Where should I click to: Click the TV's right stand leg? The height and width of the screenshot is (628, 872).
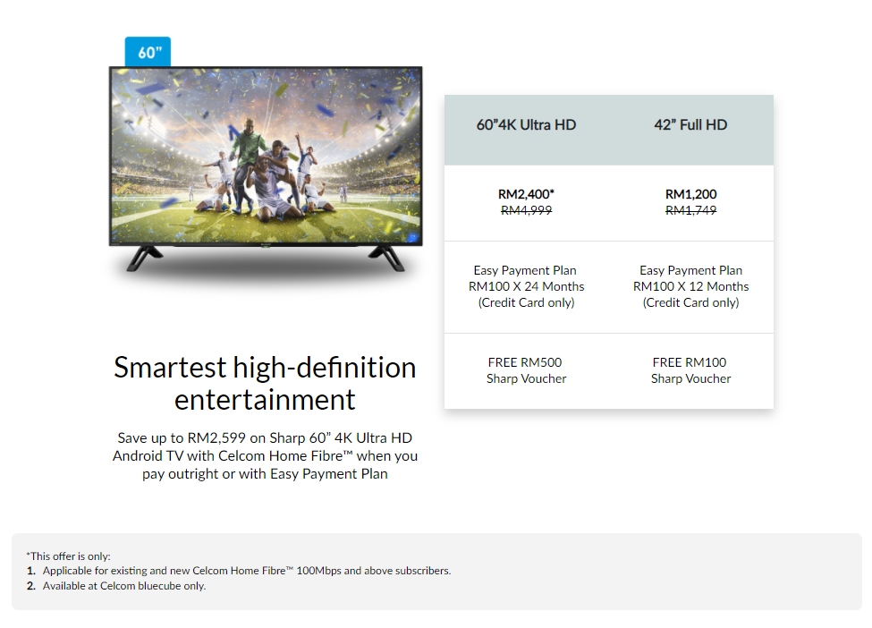coord(391,258)
